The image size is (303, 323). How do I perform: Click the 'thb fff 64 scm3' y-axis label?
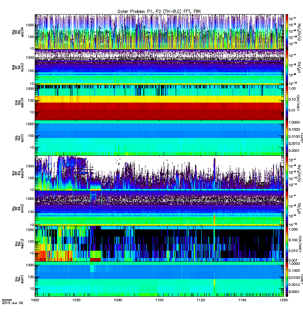tap(18, 67)
